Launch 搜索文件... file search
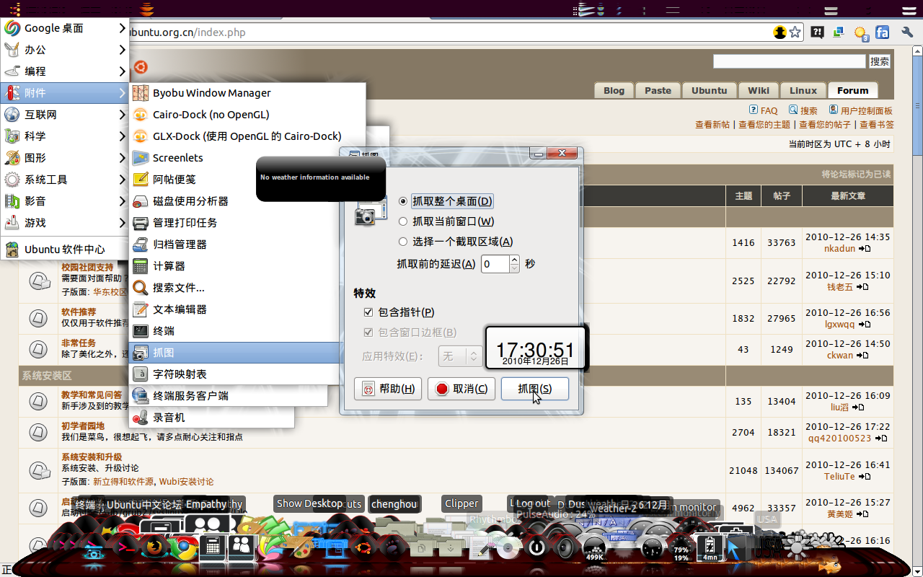The width and height of the screenshot is (923, 577). point(235,288)
